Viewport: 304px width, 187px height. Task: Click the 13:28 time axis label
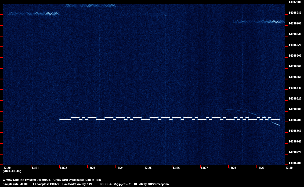233,168
